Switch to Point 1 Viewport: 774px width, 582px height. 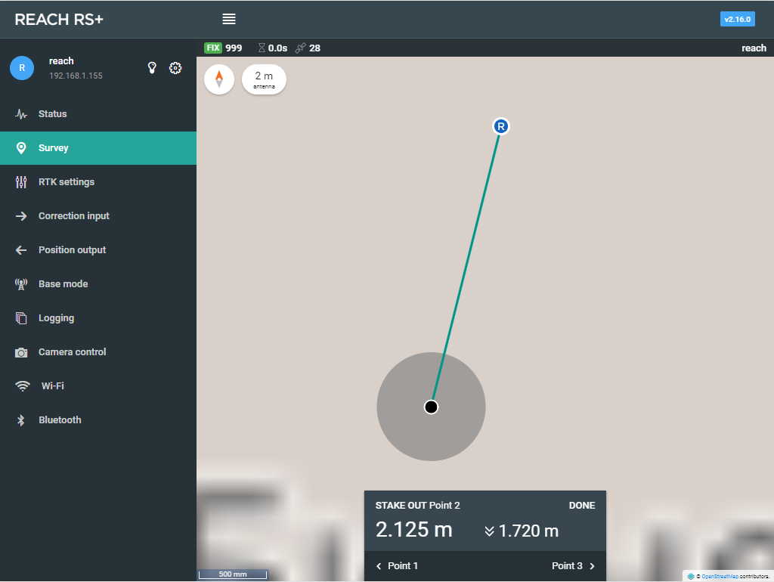click(x=397, y=566)
